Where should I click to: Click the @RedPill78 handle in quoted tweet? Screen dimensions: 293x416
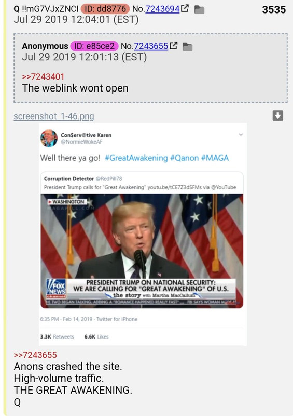pos(109,179)
